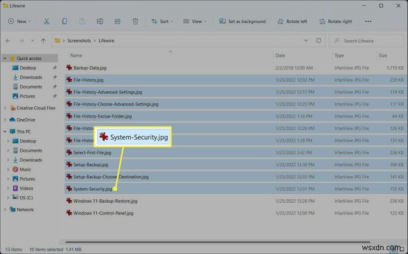Select File-History-Exclue-Folder.jpg file
This screenshot has height=254, width=408.
(x=102, y=116)
